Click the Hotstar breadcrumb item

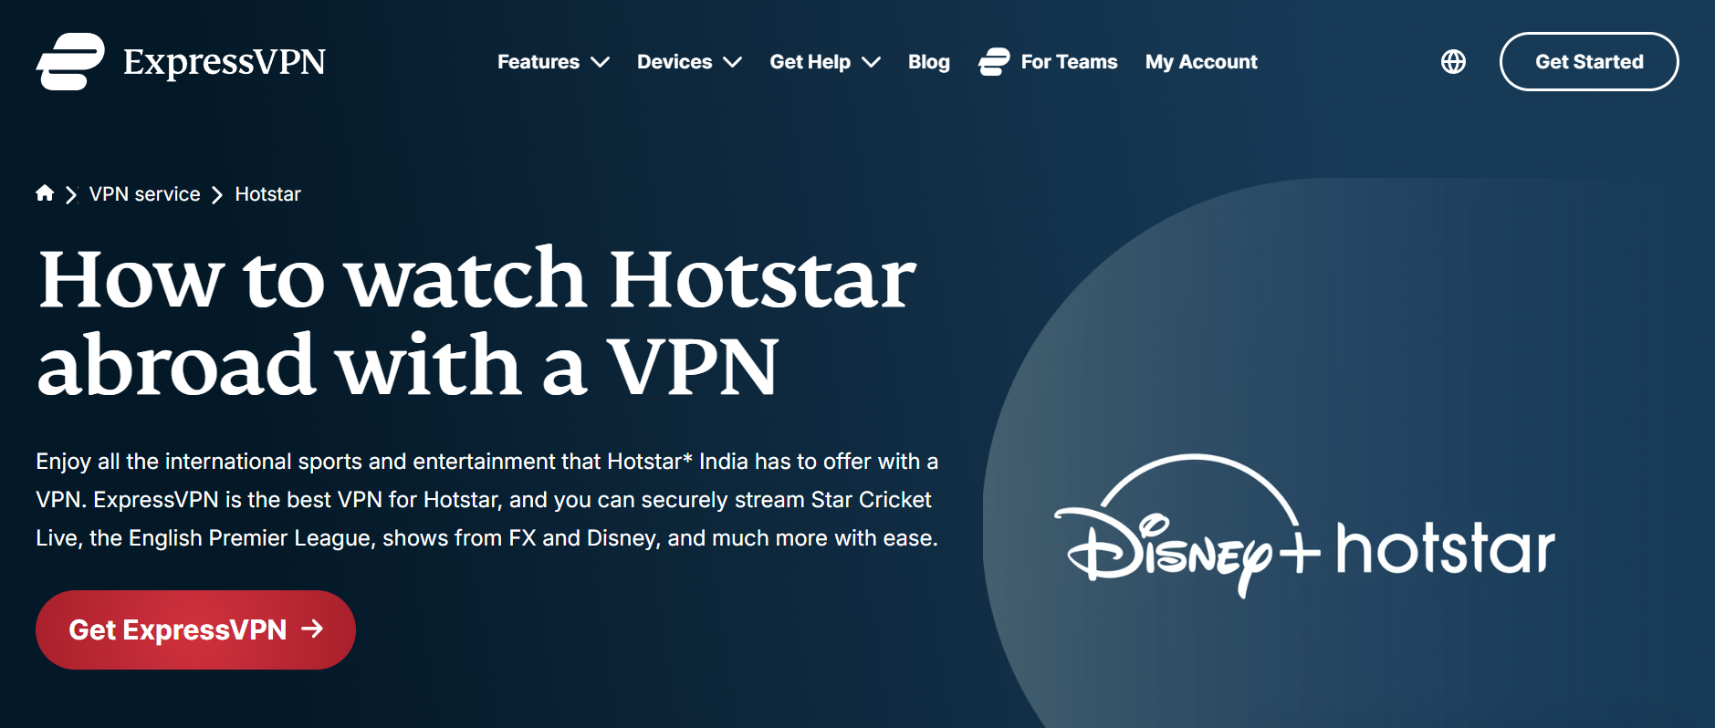pyautogui.click(x=267, y=194)
